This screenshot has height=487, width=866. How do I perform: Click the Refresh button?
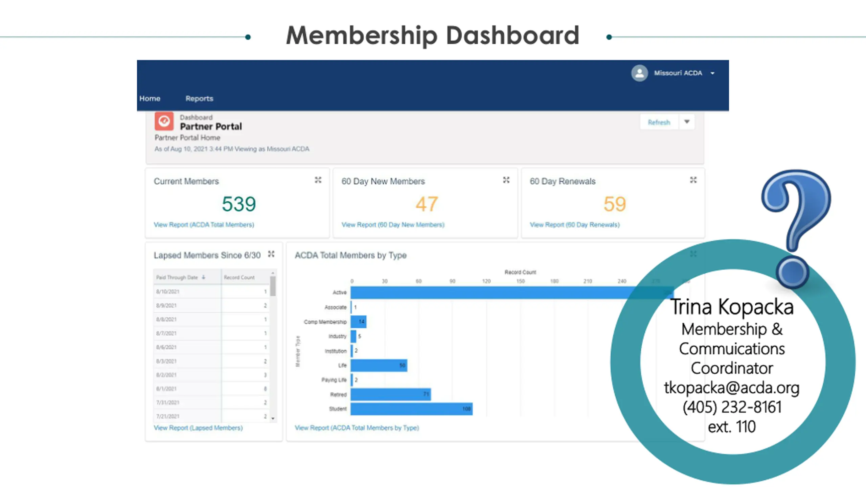(x=659, y=122)
